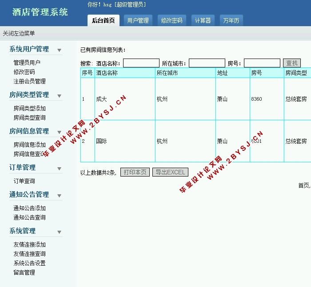The height and width of the screenshot is (287, 311).
Task: Focus the 房号 search field
Action: tap(262, 63)
